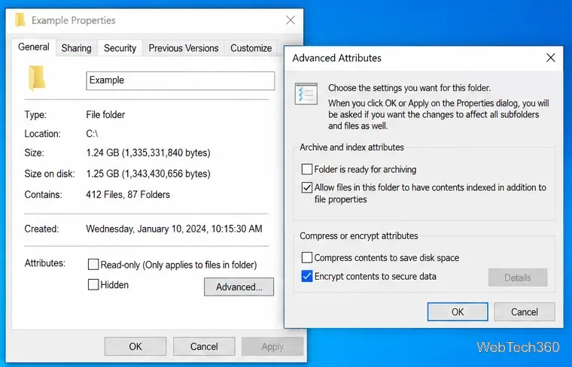The height and width of the screenshot is (367, 572).
Task: Click the size on disk value 1.25 GB
Action: point(148,174)
